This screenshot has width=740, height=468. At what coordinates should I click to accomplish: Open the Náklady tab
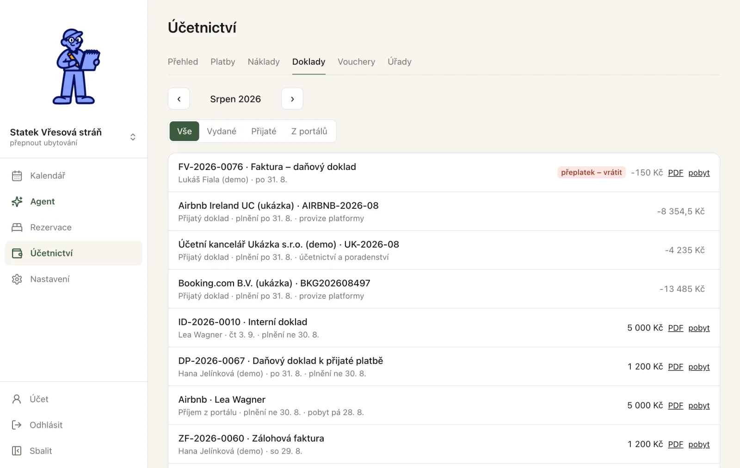tap(264, 62)
